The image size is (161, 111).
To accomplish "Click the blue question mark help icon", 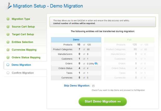I will click(x=96, y=64).
